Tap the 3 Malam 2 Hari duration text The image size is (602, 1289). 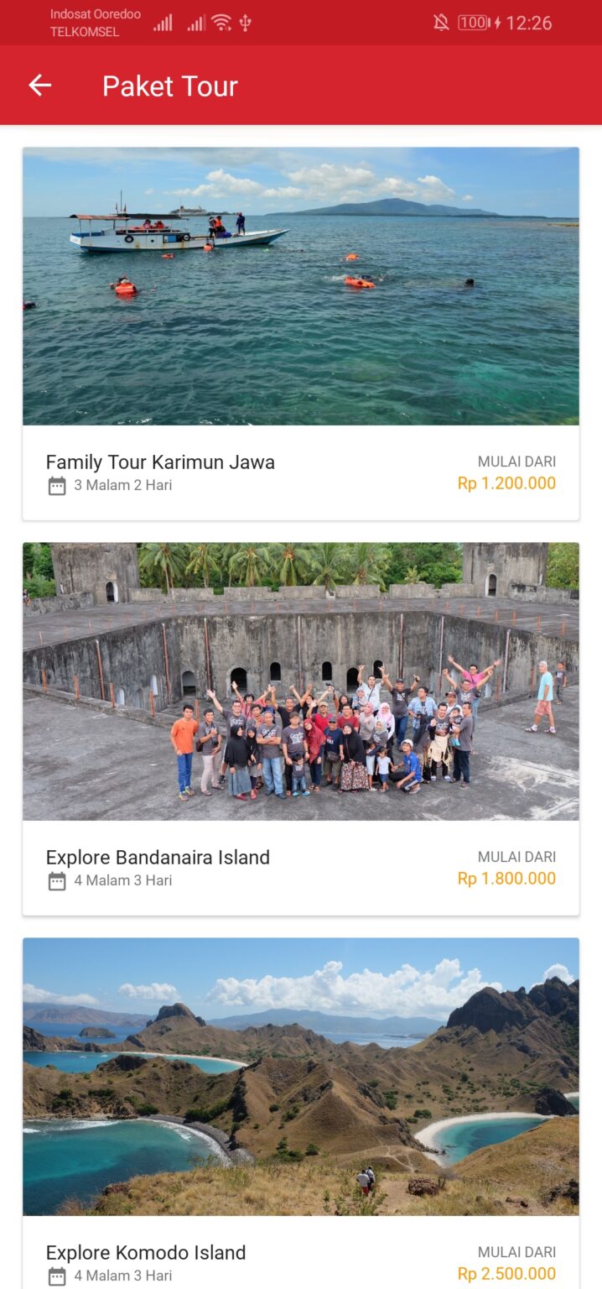click(122, 485)
